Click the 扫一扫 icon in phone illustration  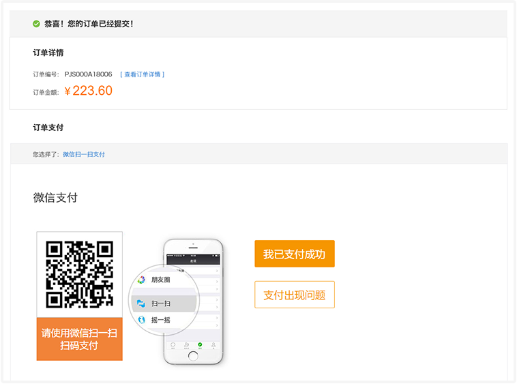tap(141, 304)
